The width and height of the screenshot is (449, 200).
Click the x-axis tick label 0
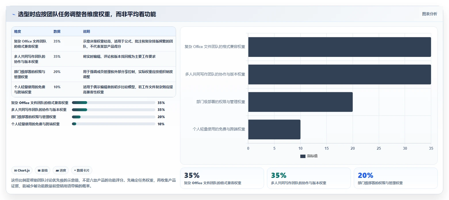pyautogui.click(x=248, y=149)
